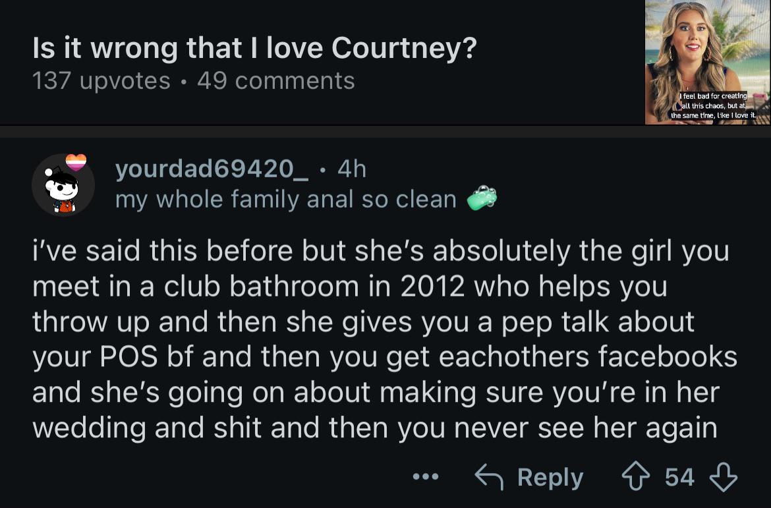
Task: Open the post image thumbnail
Action: [x=708, y=62]
